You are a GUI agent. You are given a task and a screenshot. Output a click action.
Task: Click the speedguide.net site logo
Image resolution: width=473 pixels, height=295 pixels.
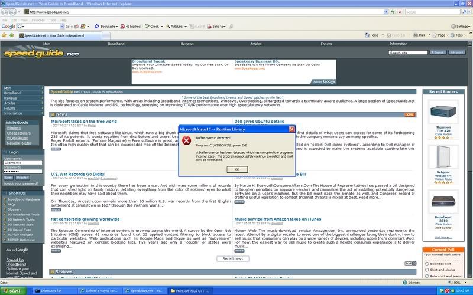pos(41,53)
